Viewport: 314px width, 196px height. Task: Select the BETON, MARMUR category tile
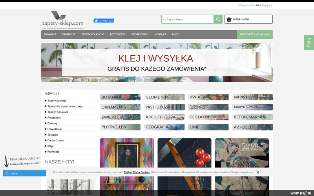coord(252,117)
